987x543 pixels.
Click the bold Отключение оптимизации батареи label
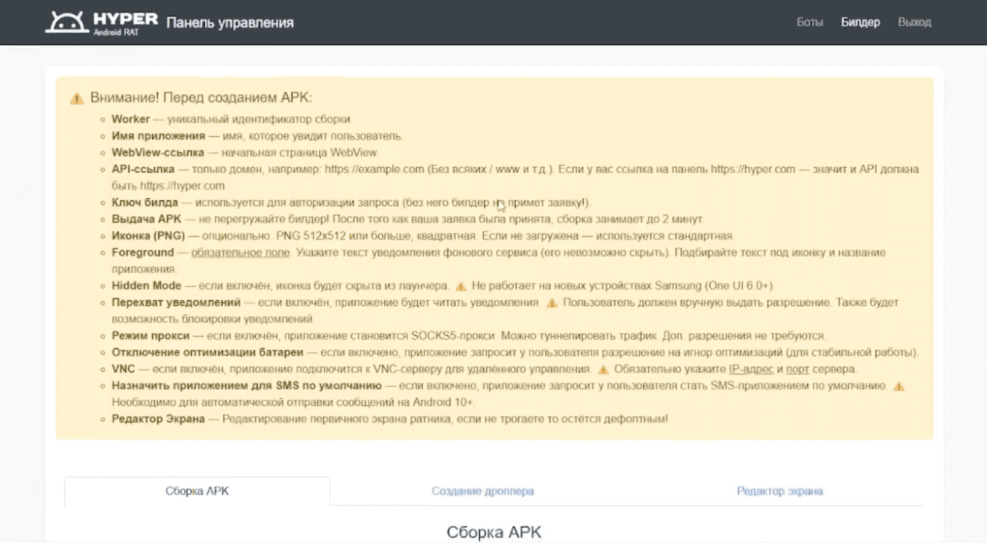coord(207,352)
